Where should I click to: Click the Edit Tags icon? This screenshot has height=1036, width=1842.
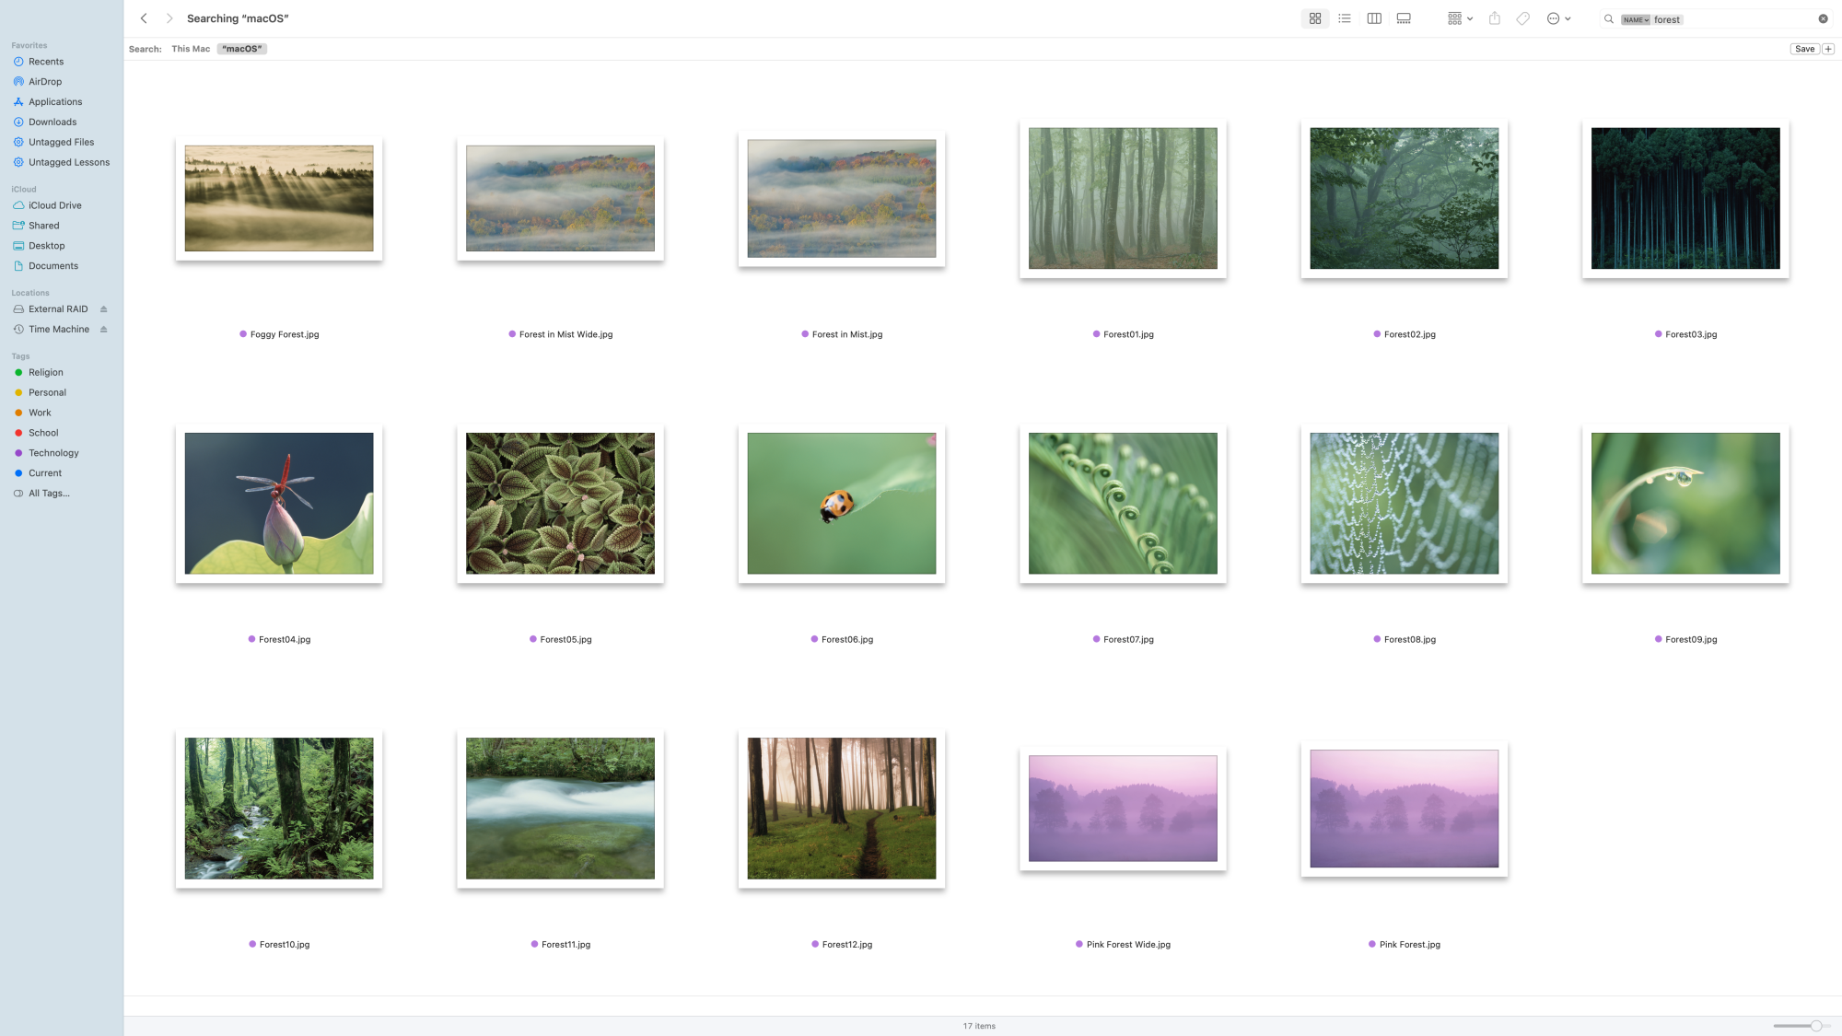1523,18
